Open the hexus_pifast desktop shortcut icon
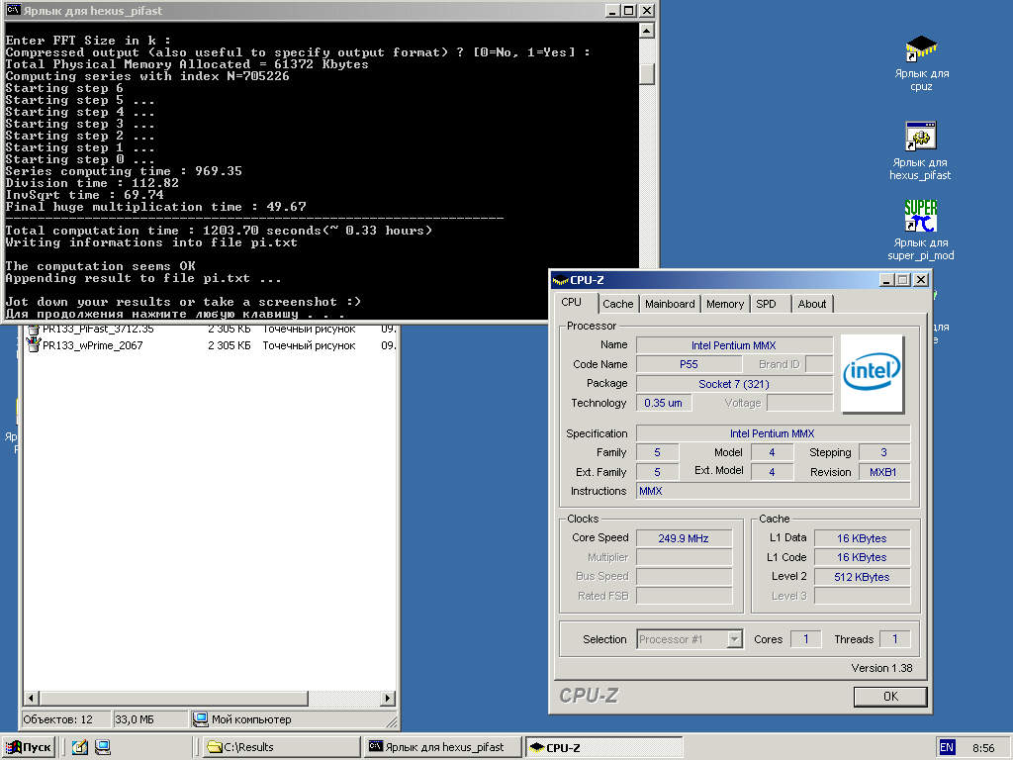This screenshot has width=1013, height=760. click(x=921, y=137)
